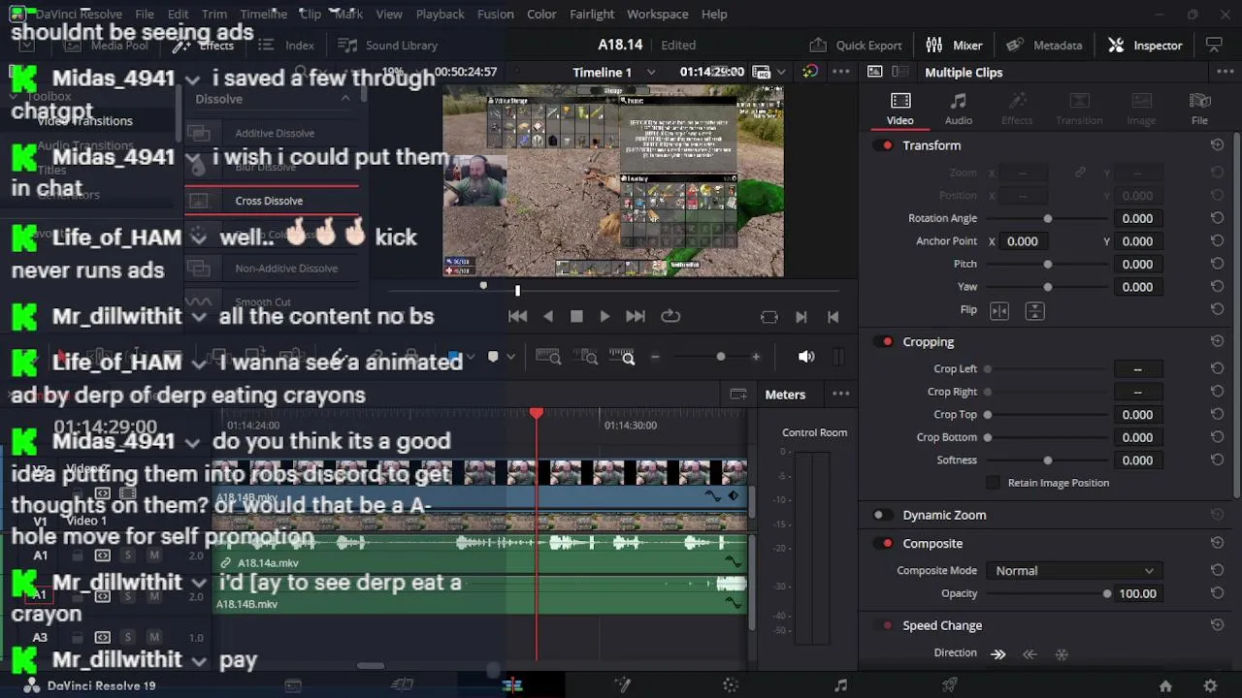Reset Transform section
Screen dimensions: 1242x698
click(1217, 145)
